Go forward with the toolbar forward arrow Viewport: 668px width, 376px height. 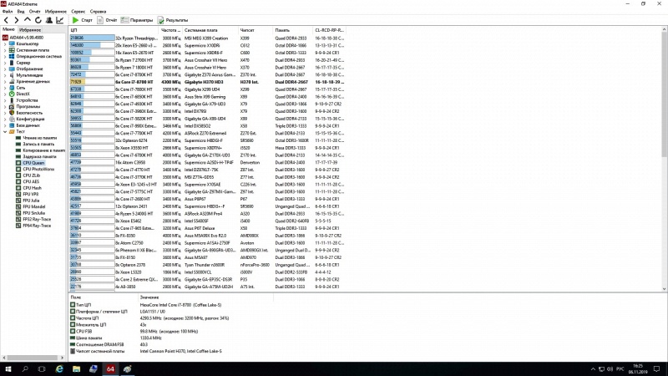[x=17, y=20]
